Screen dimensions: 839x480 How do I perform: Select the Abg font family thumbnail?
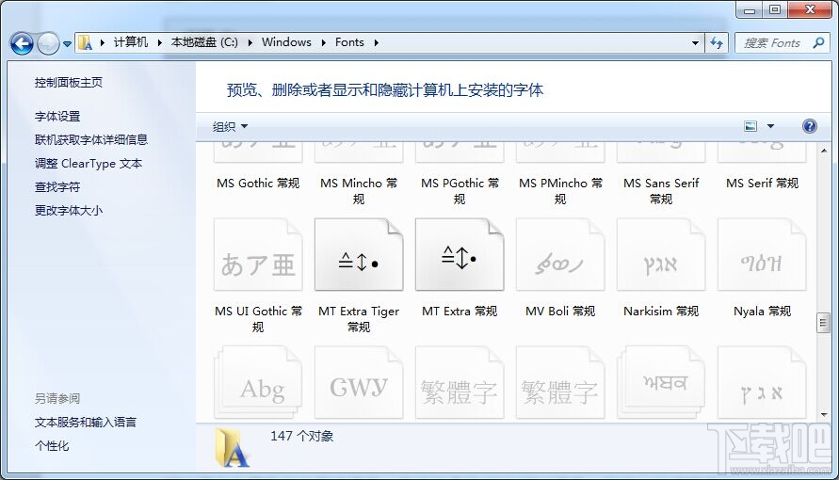pos(258,383)
